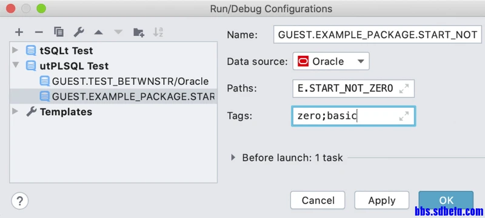Click the Cancel button
The height and width of the screenshot is (218, 485).
coord(318,200)
